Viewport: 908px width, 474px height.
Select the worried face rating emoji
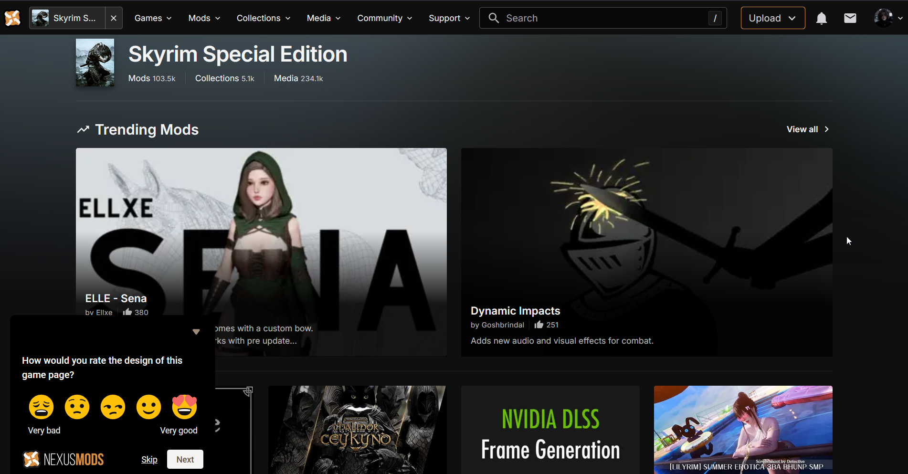point(77,407)
